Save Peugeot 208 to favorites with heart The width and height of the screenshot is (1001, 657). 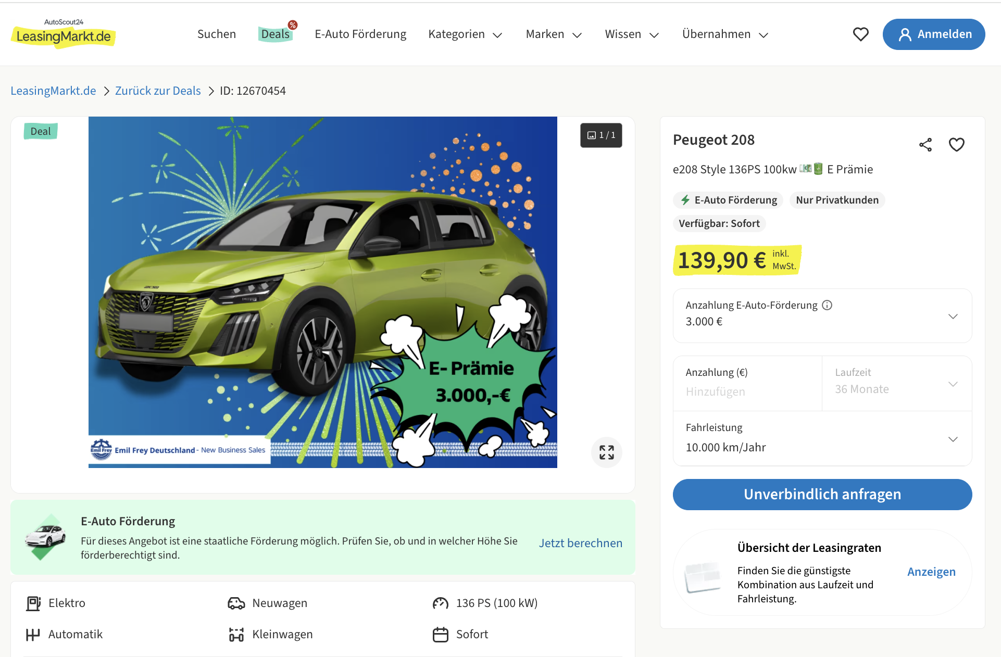(x=956, y=145)
